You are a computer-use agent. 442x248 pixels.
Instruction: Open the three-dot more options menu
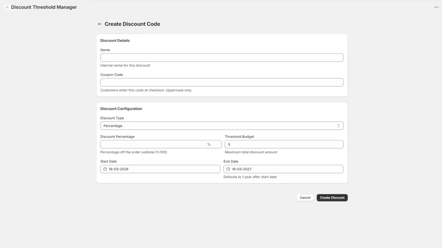click(436, 7)
